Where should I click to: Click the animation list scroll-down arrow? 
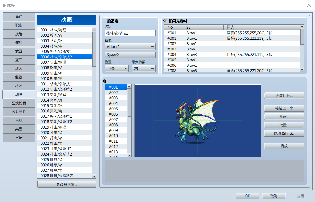[x=94, y=176]
